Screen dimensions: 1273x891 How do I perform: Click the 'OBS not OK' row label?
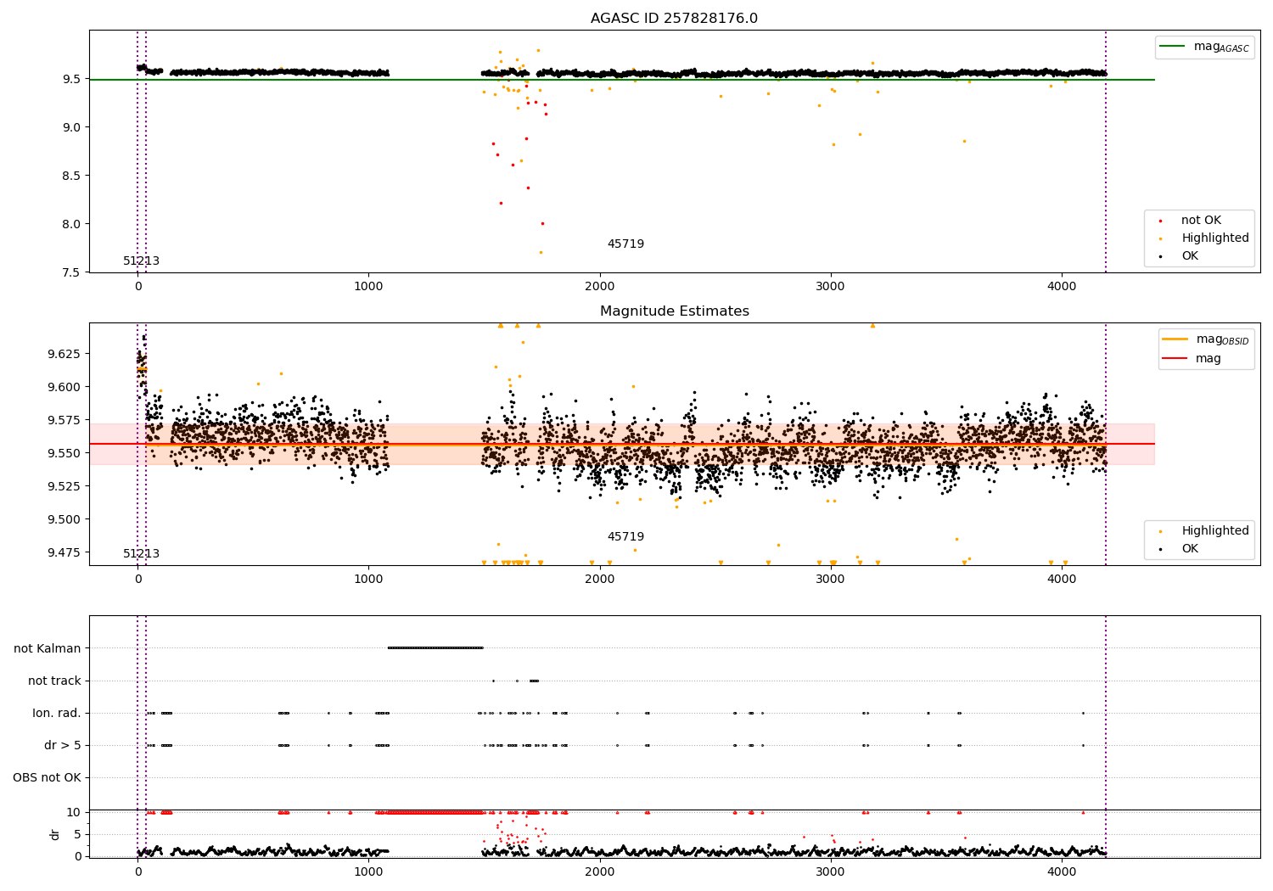47,777
